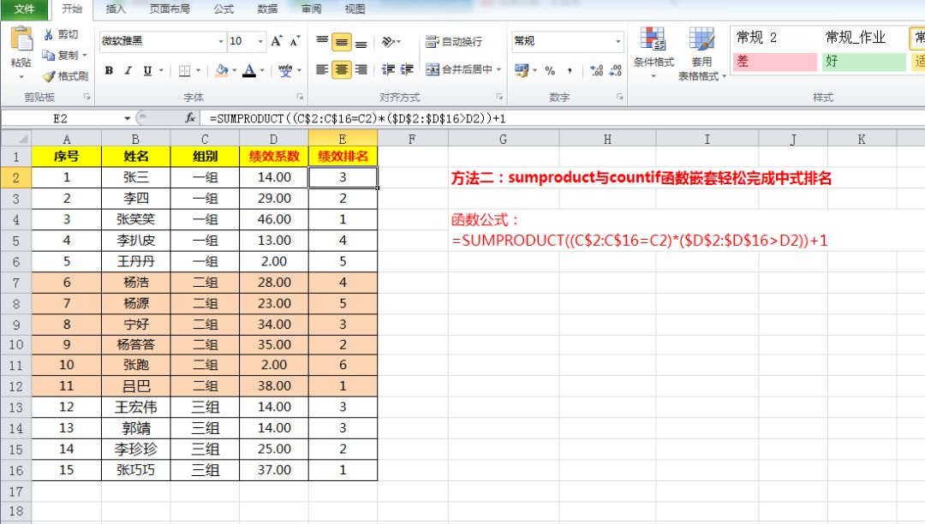Screen dimensions: 925x524
Task: Apply the 常规 2 cell style
Action: (775, 39)
